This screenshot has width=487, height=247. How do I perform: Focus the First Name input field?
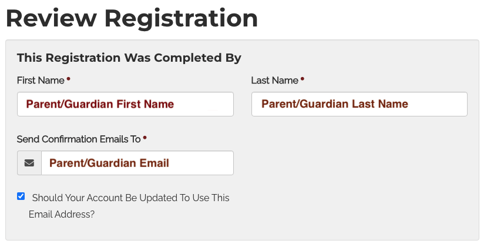coord(125,104)
